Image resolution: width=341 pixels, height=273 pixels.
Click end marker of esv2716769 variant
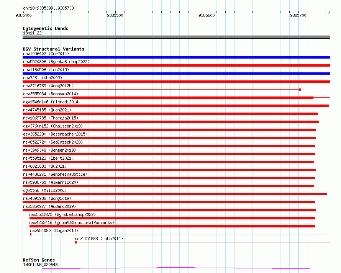coord(300,90)
